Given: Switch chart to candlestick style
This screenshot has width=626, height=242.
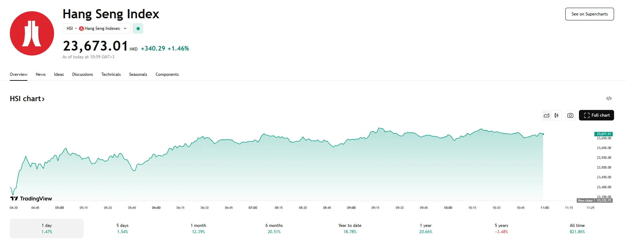Looking at the screenshot, I should pos(556,115).
